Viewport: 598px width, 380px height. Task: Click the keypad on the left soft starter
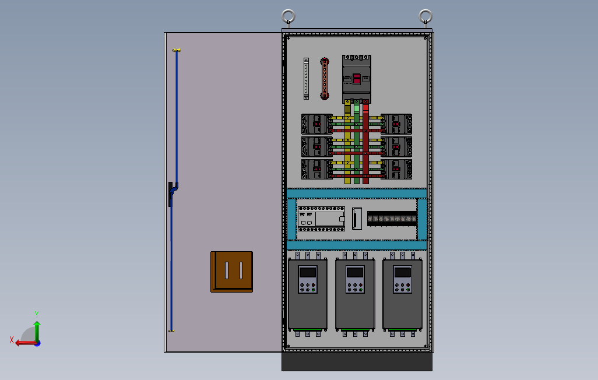pos(308,280)
